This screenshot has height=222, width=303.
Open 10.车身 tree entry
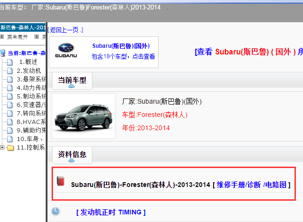[30, 139]
